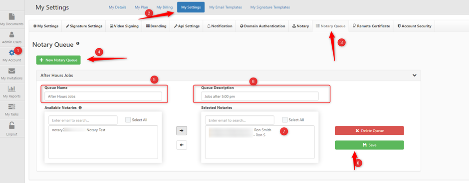Switch to the Video Signing tab
Image resolution: width=469 pixels, height=183 pixels.
(x=124, y=26)
